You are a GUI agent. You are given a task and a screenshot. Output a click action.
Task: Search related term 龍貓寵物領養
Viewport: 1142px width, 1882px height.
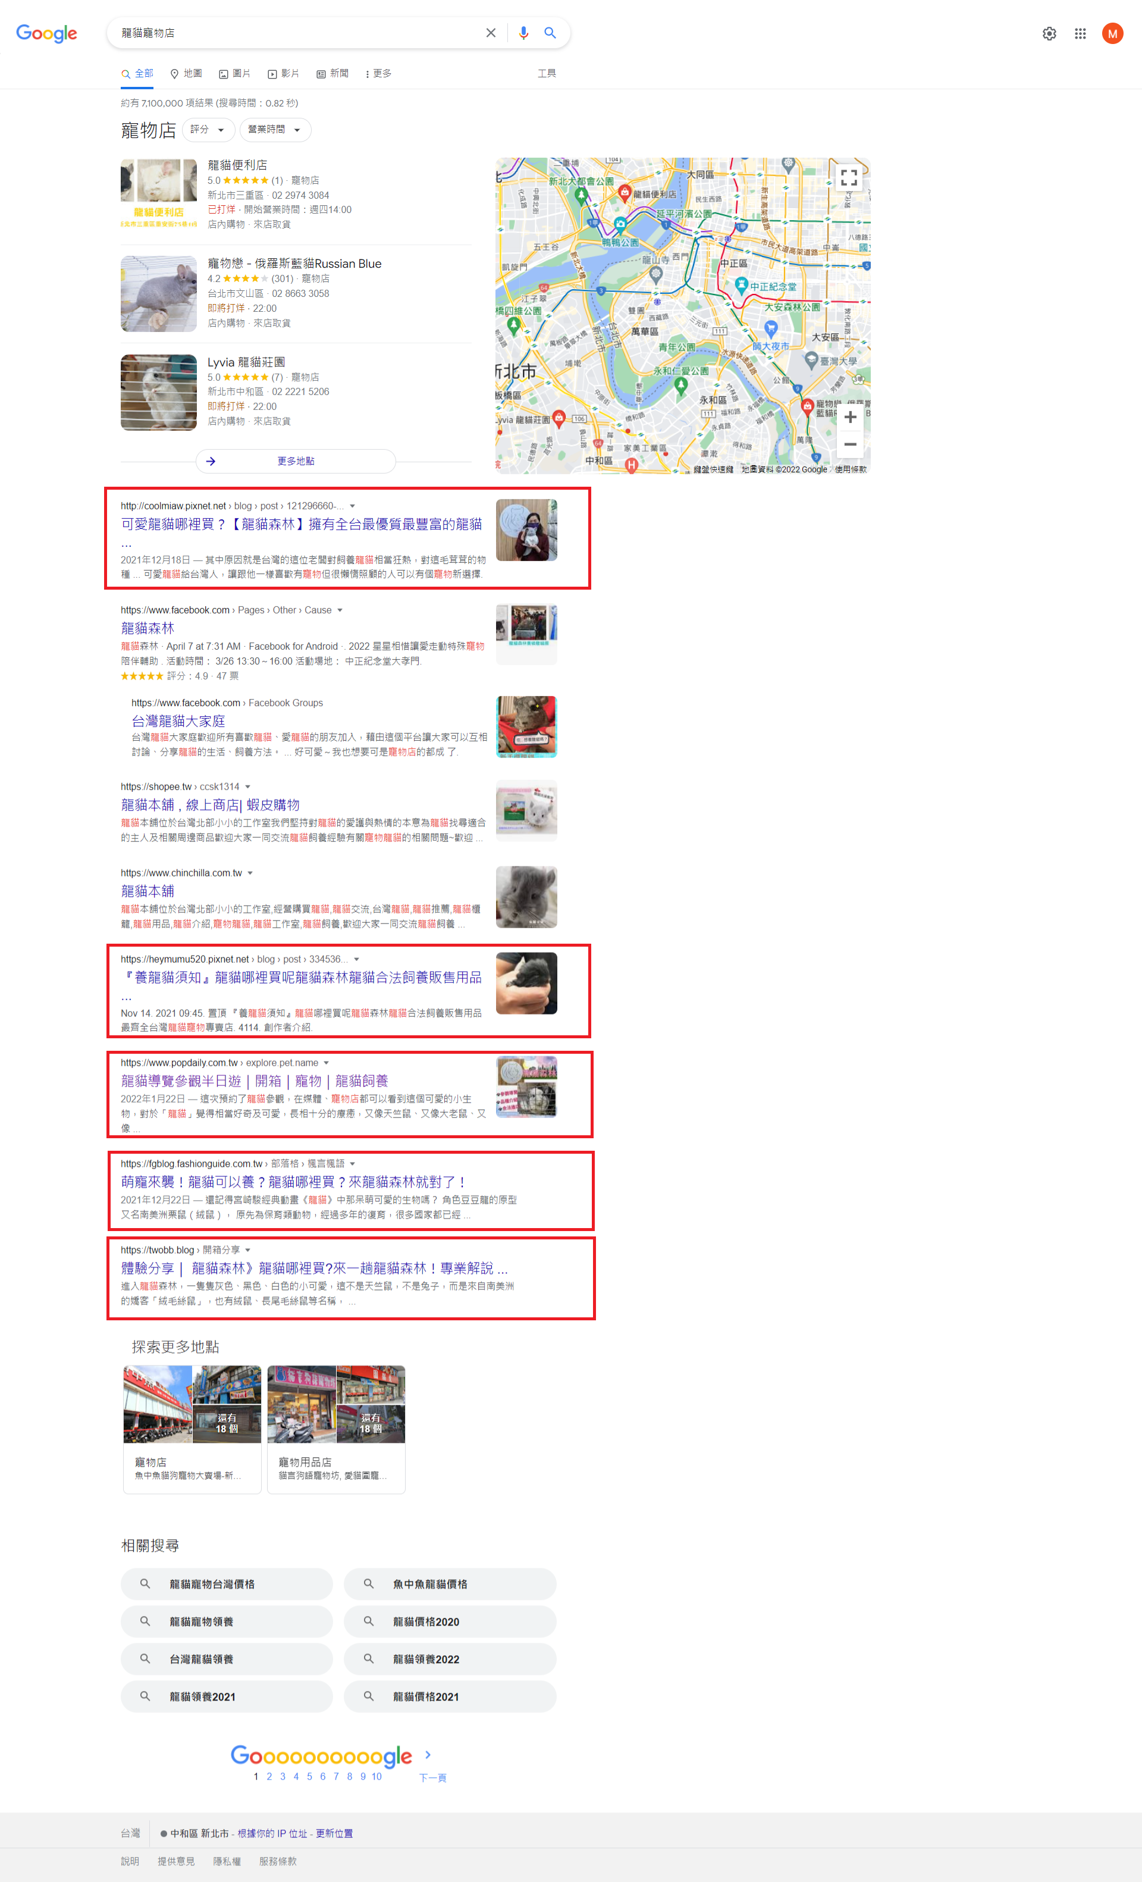click(227, 1621)
